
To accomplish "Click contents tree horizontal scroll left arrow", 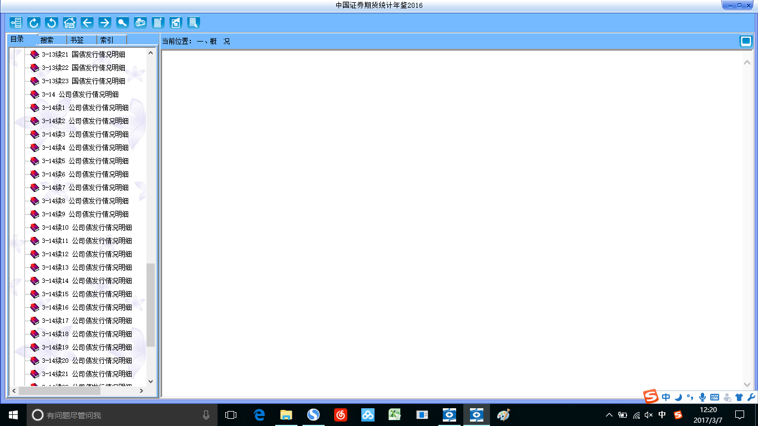I will coord(14,390).
